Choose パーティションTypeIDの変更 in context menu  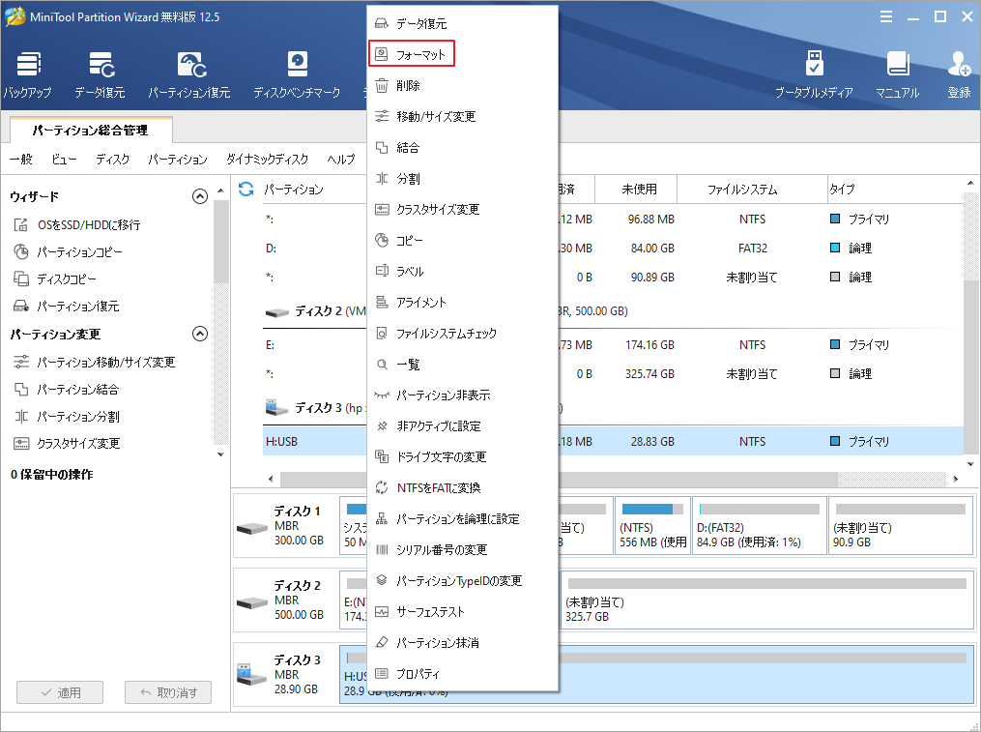(x=462, y=581)
